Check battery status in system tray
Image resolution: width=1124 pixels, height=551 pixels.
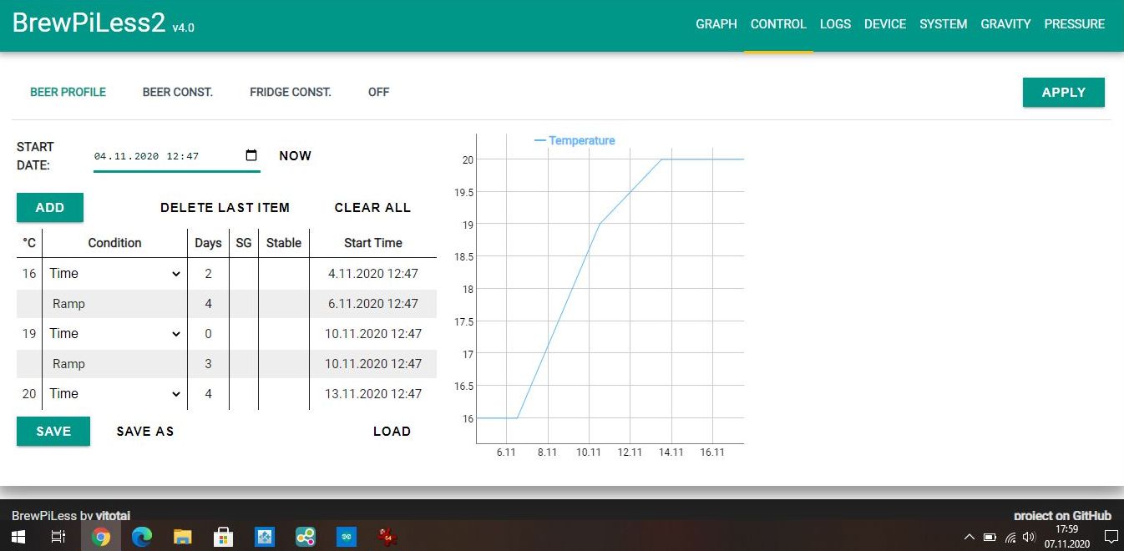tap(990, 537)
